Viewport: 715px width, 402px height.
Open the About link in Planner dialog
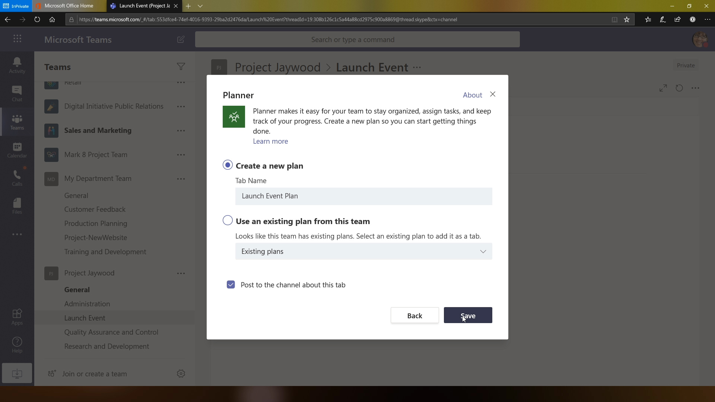(x=472, y=95)
